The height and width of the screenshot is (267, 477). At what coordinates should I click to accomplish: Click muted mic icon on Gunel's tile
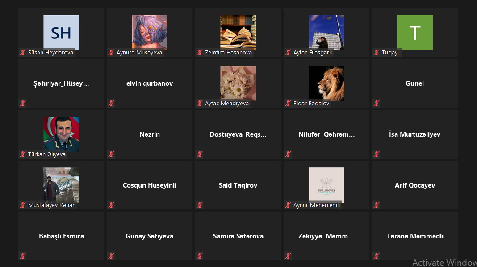click(x=377, y=103)
